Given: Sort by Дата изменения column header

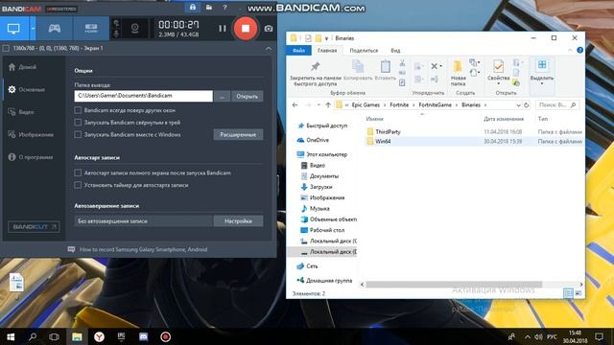Looking at the screenshot, I should 503,119.
